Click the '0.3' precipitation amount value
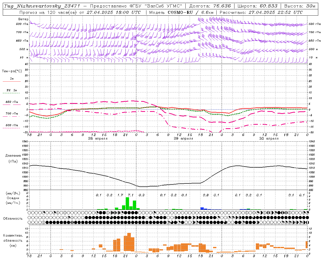The image size is (322, 258). 142,195
